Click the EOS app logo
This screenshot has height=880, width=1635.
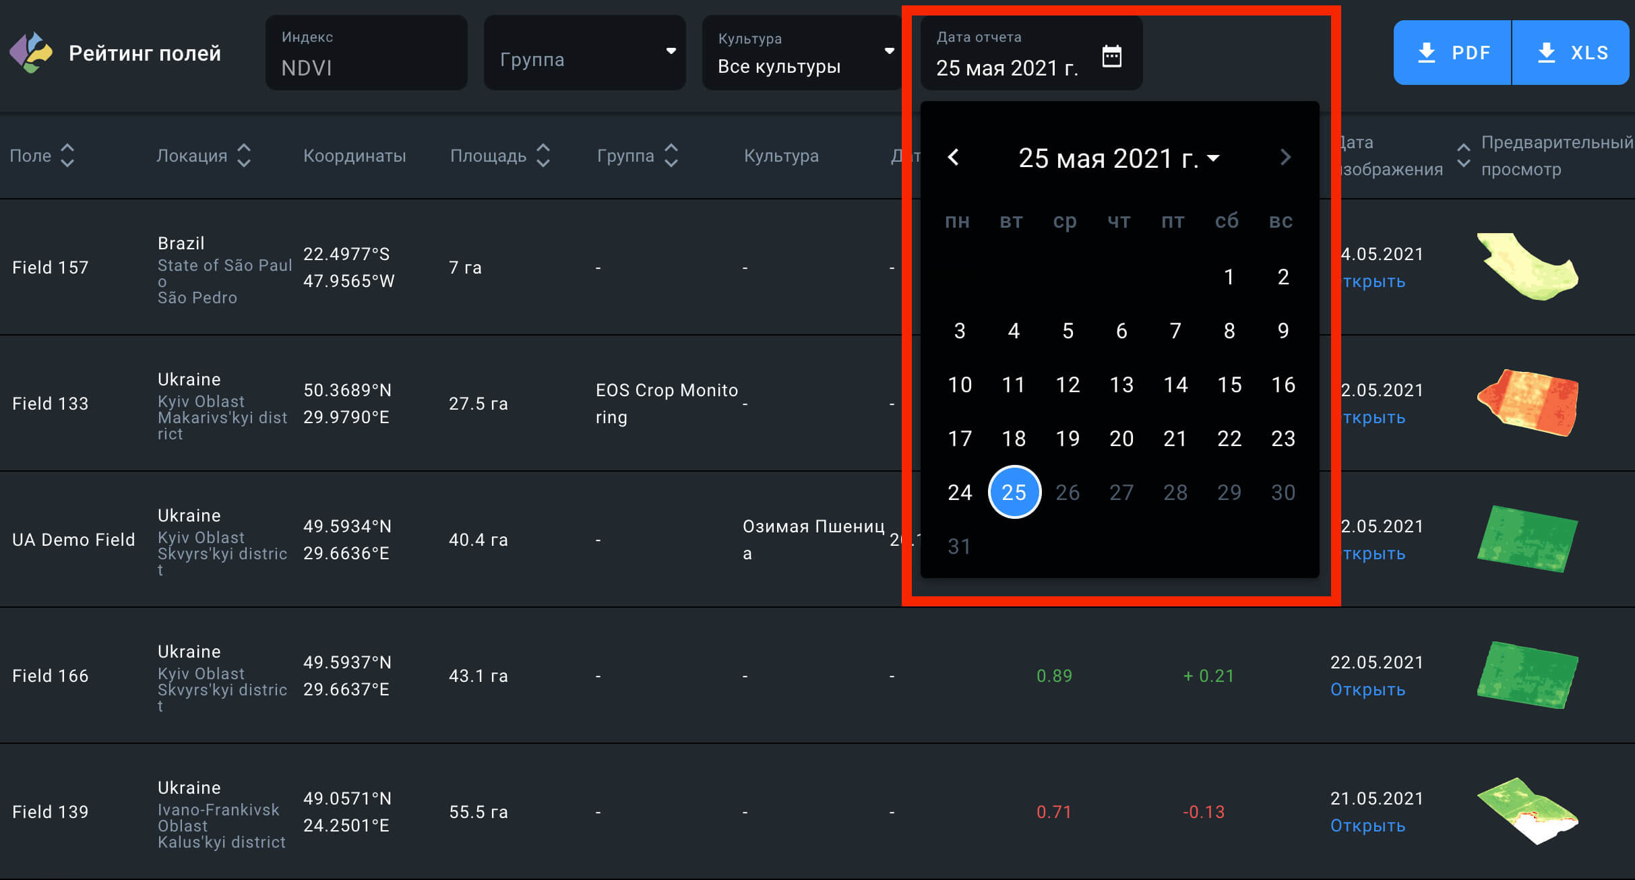point(31,53)
